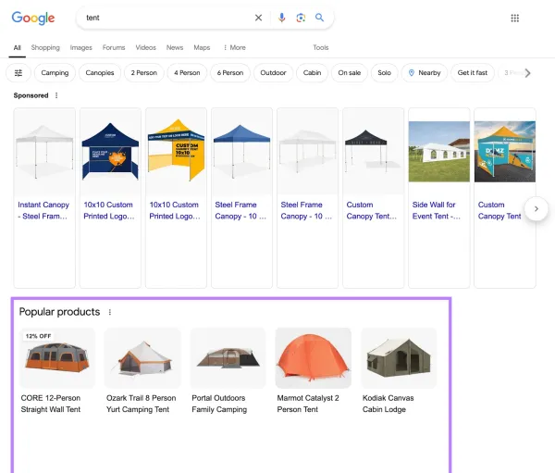This screenshot has width=555, height=473.
Task: Open Marmot Catalyst 2 Person Tent
Action: [308, 404]
